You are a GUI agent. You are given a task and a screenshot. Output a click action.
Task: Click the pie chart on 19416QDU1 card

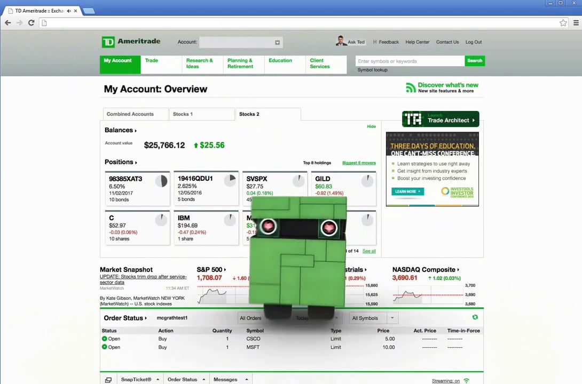(230, 180)
